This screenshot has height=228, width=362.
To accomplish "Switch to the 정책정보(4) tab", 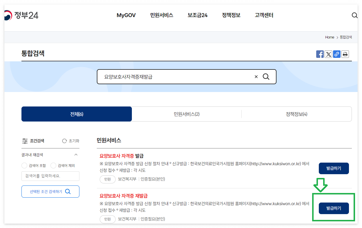I will click(x=296, y=114).
